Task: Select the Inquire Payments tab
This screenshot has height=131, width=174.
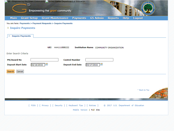Action: point(20,36)
